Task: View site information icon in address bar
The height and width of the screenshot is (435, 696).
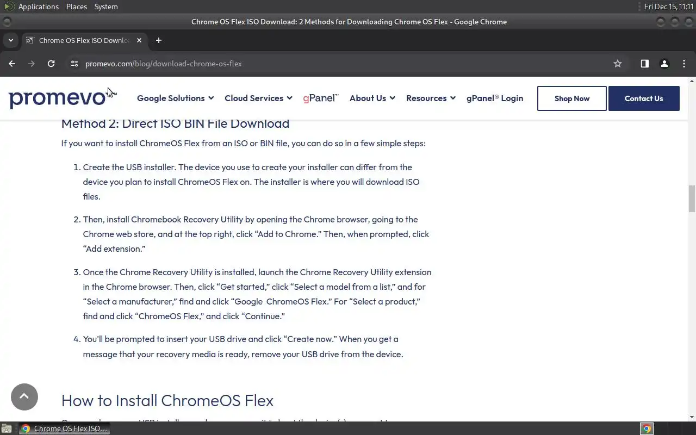Action: (74, 64)
